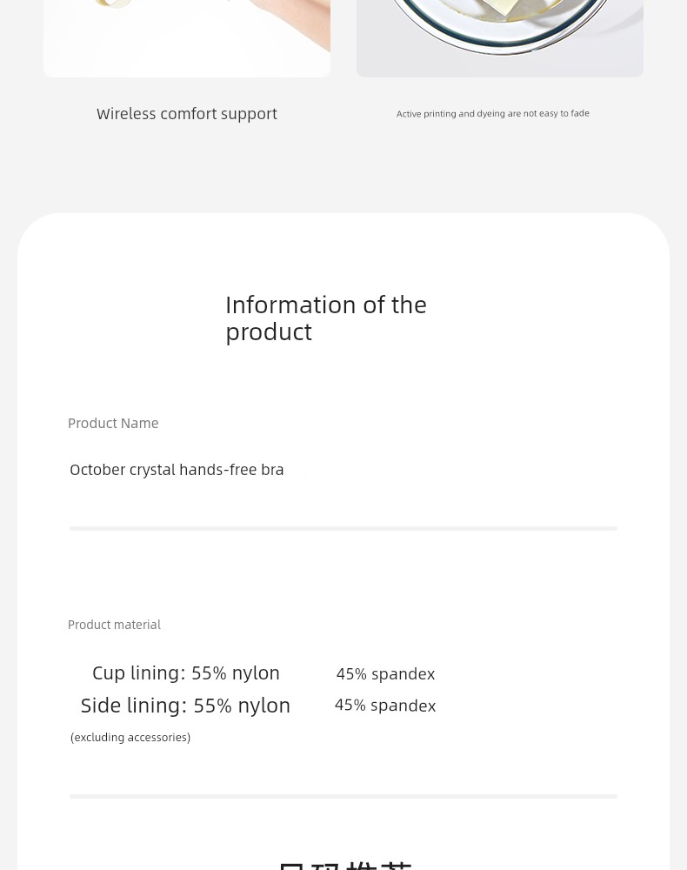
Task: Click the Chinese heading at page bottom
Action: coord(344,865)
